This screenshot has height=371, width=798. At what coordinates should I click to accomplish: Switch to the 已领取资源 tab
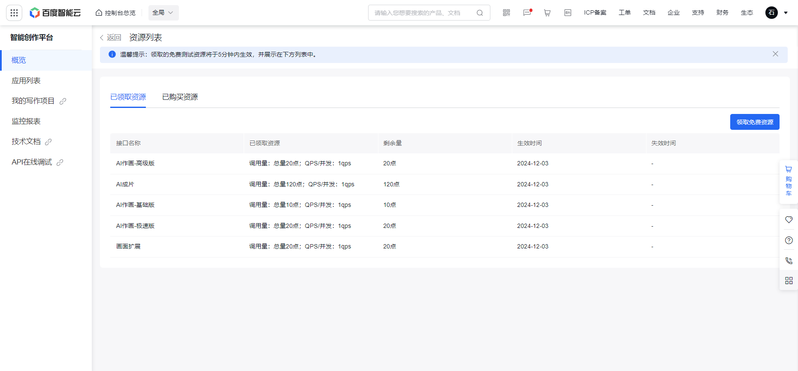pos(128,97)
